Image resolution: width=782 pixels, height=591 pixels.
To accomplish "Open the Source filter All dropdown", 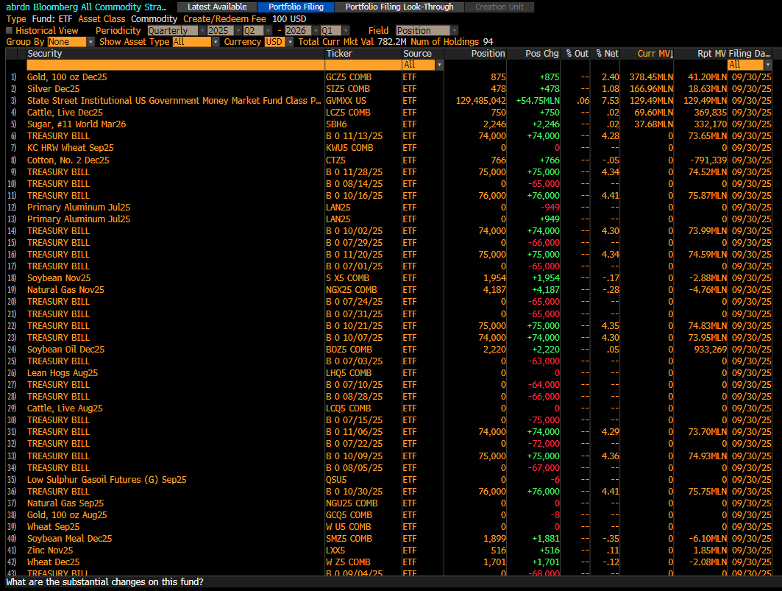I will 422,65.
